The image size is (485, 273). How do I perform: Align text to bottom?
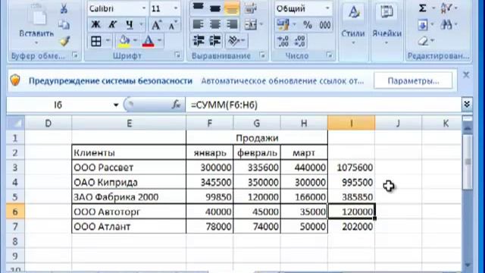(x=232, y=8)
